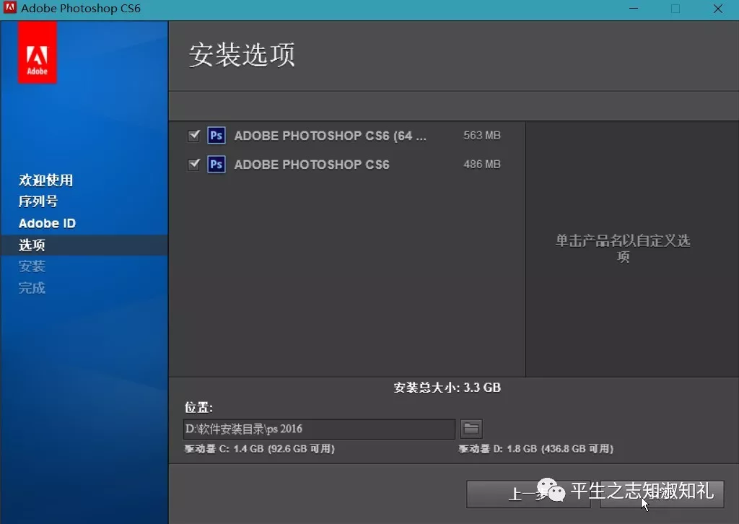Select 序列号 step in sidebar

click(38, 201)
